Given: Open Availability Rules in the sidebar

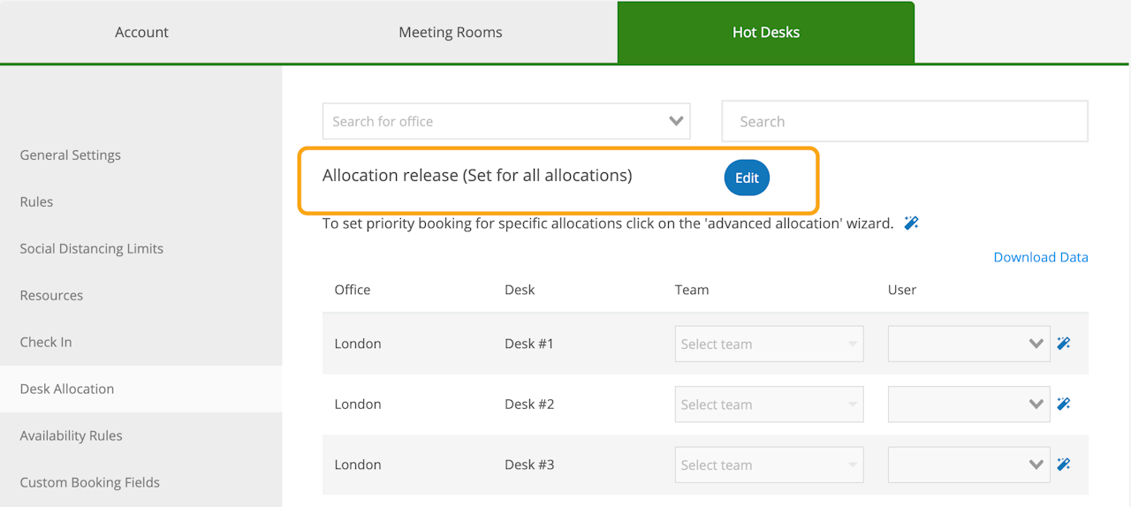Looking at the screenshot, I should (72, 435).
